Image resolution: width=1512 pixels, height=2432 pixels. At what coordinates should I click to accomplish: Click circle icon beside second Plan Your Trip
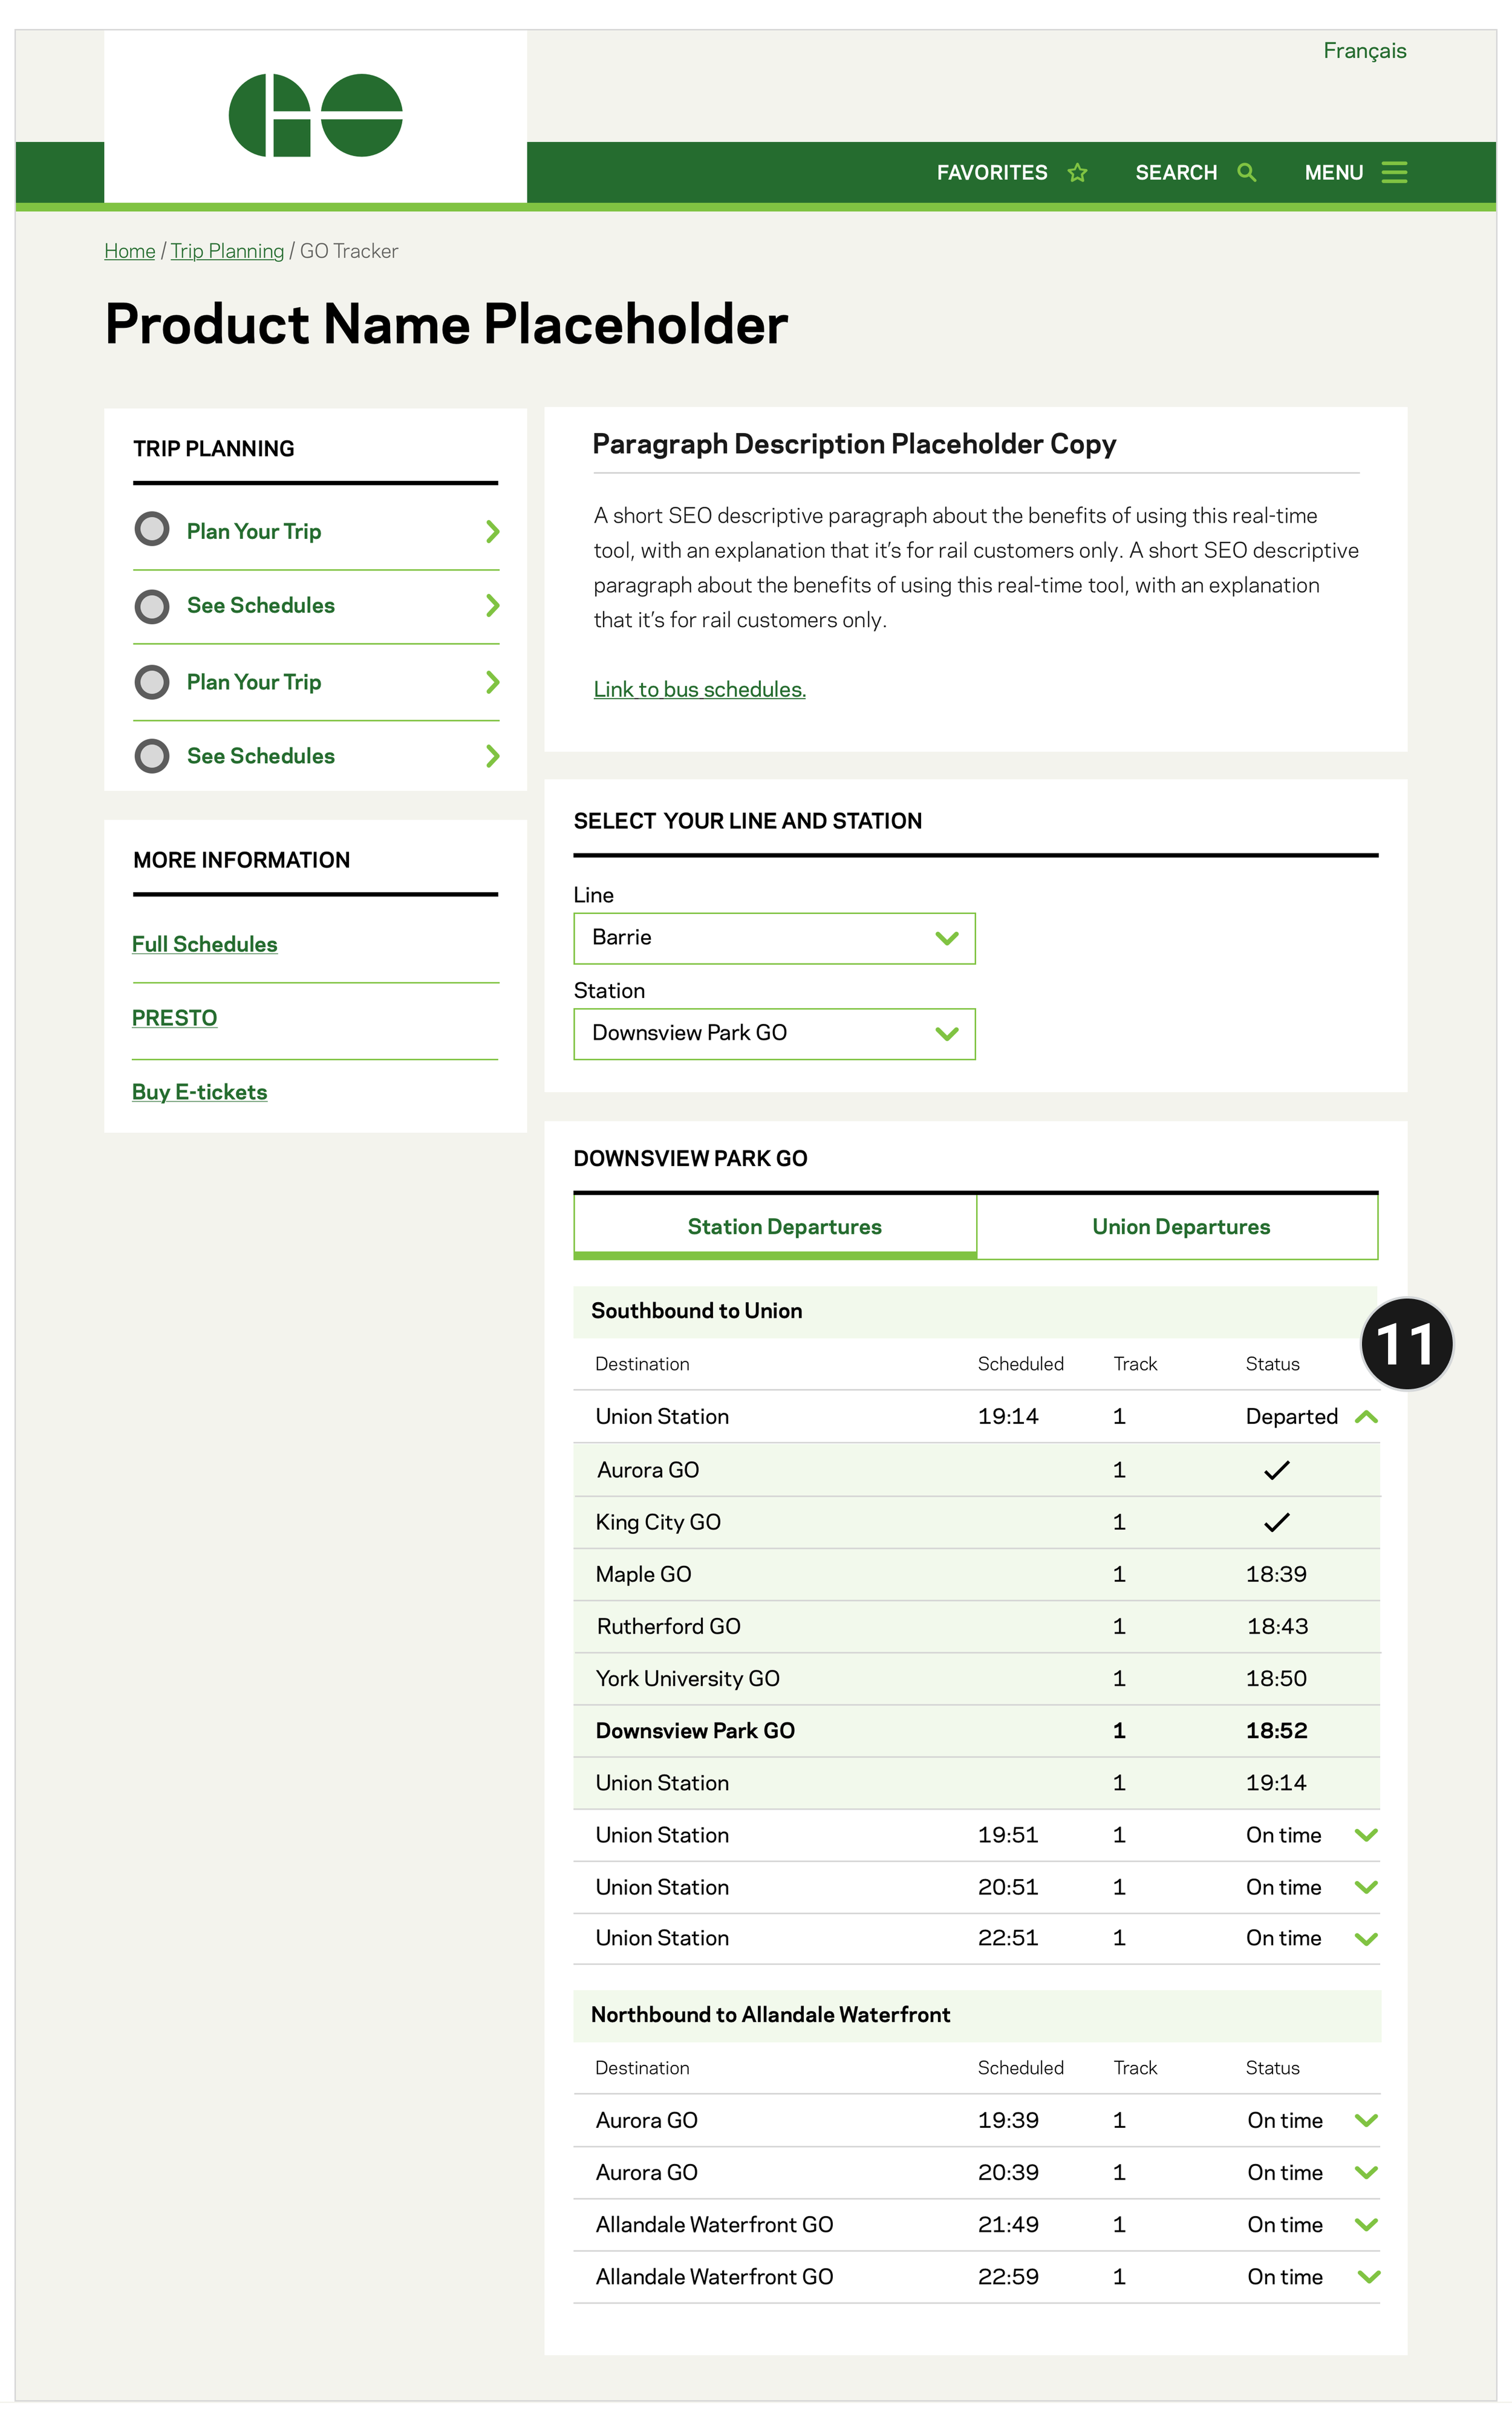pos(152,682)
